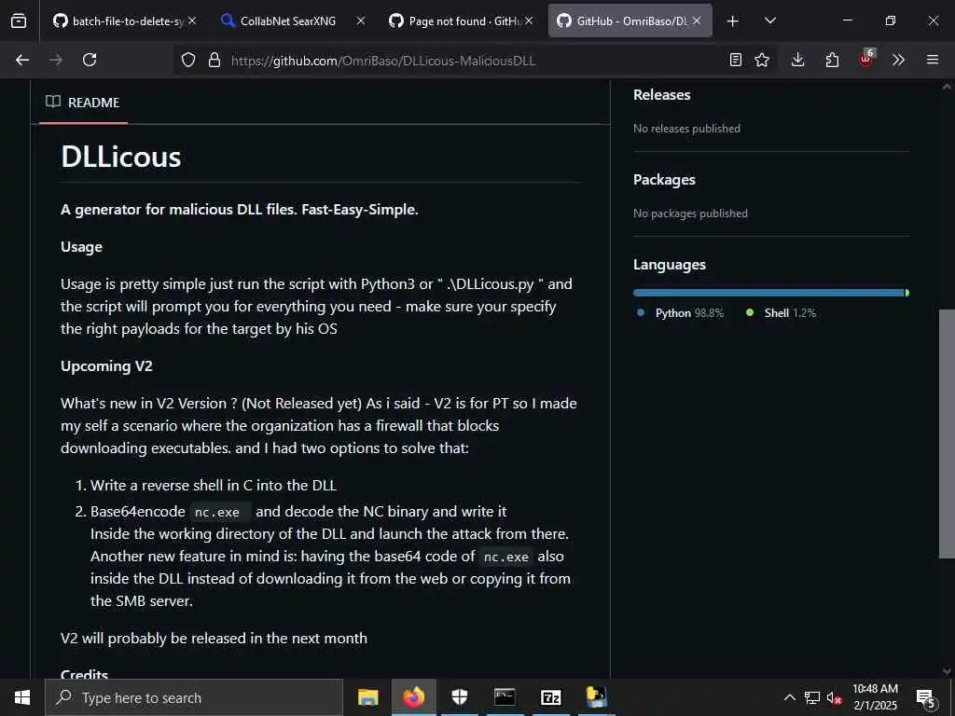The image size is (955, 716).
Task: Click the Upcoming V2 heading text
Action: pyautogui.click(x=106, y=365)
